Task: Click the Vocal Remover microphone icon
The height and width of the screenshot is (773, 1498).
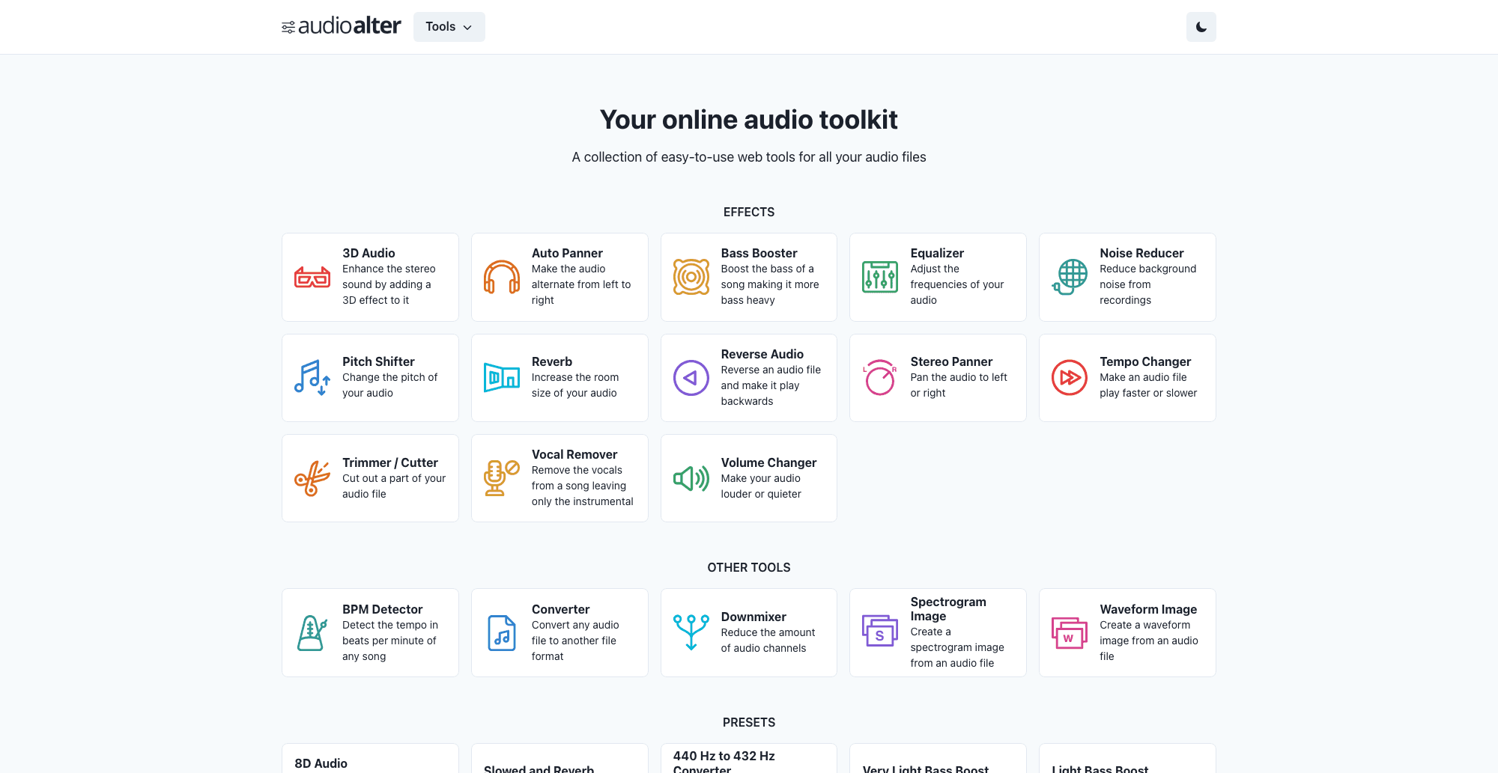Action: click(x=502, y=478)
